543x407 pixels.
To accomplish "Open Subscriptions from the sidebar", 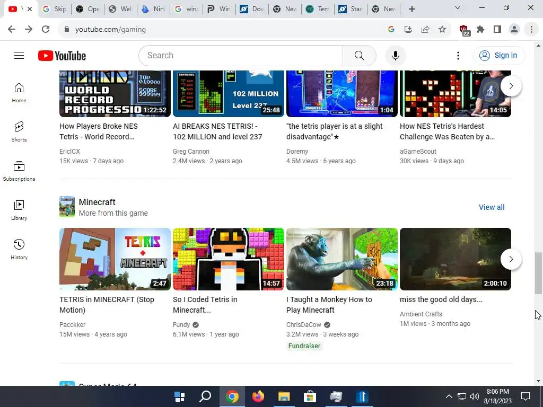I will click(x=19, y=171).
